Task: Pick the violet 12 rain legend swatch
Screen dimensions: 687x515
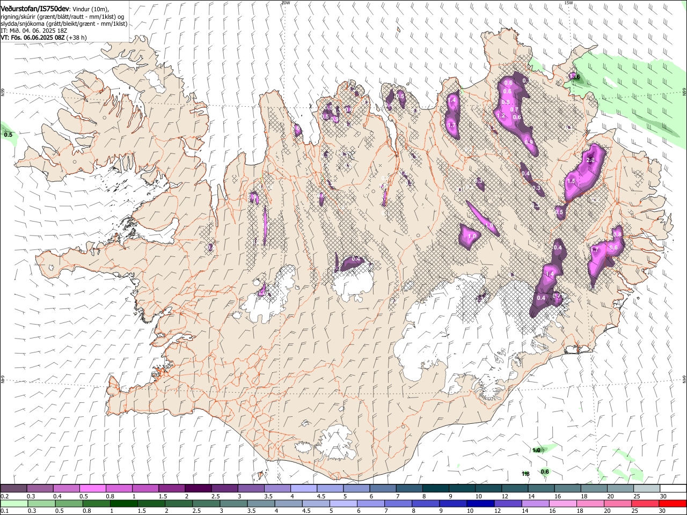Action: pyautogui.click(x=508, y=504)
